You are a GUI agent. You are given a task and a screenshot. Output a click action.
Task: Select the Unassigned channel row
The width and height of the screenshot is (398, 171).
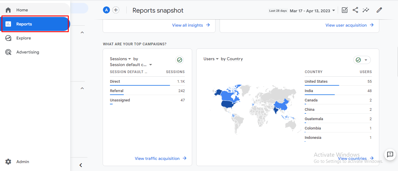coord(147,100)
